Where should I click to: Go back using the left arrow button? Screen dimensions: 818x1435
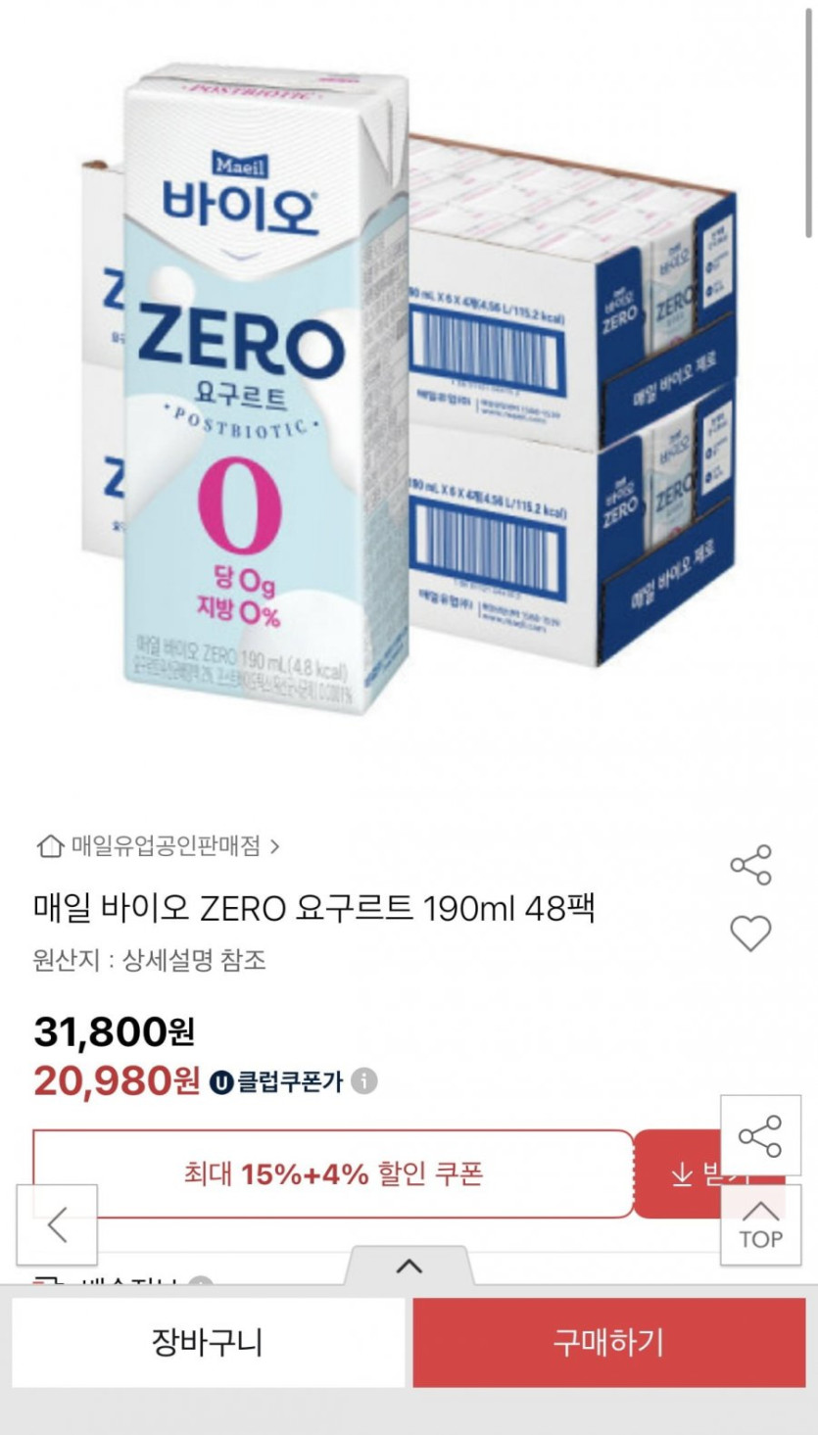coord(57,1224)
